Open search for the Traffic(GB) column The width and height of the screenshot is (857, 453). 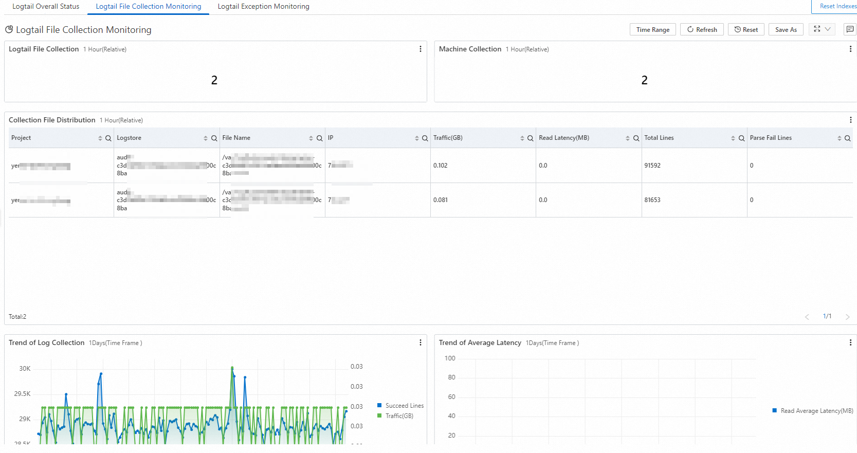coord(530,138)
